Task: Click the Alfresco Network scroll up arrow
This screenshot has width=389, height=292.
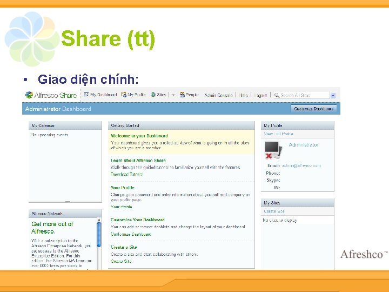Action: click(99, 220)
